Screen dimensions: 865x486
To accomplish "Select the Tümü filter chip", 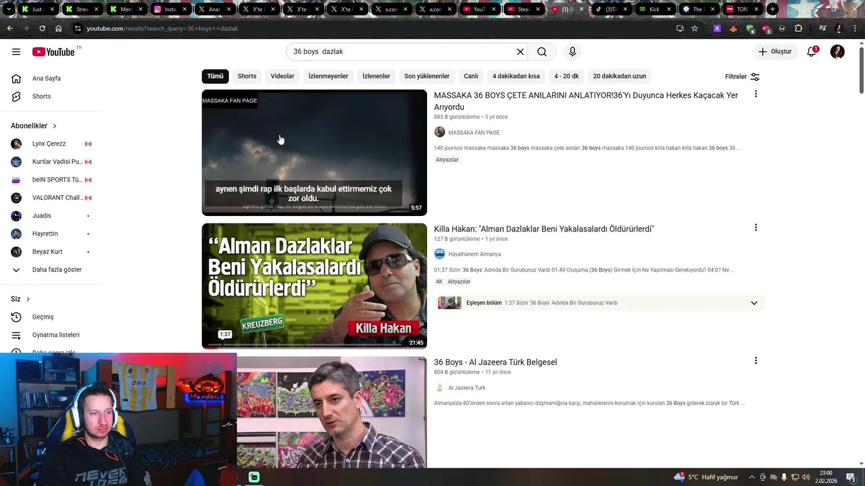I will click(x=215, y=76).
